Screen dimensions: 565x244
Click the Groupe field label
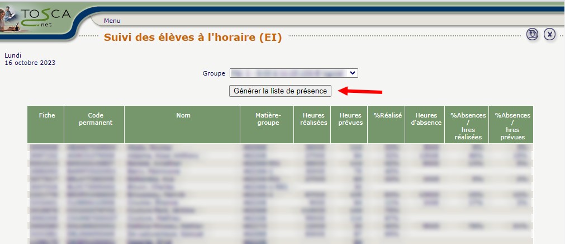point(214,73)
